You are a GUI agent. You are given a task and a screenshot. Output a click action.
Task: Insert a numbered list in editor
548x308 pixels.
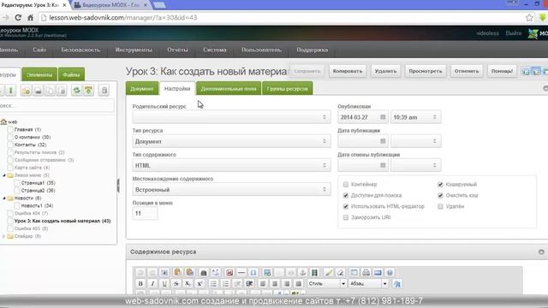[x=225, y=283]
